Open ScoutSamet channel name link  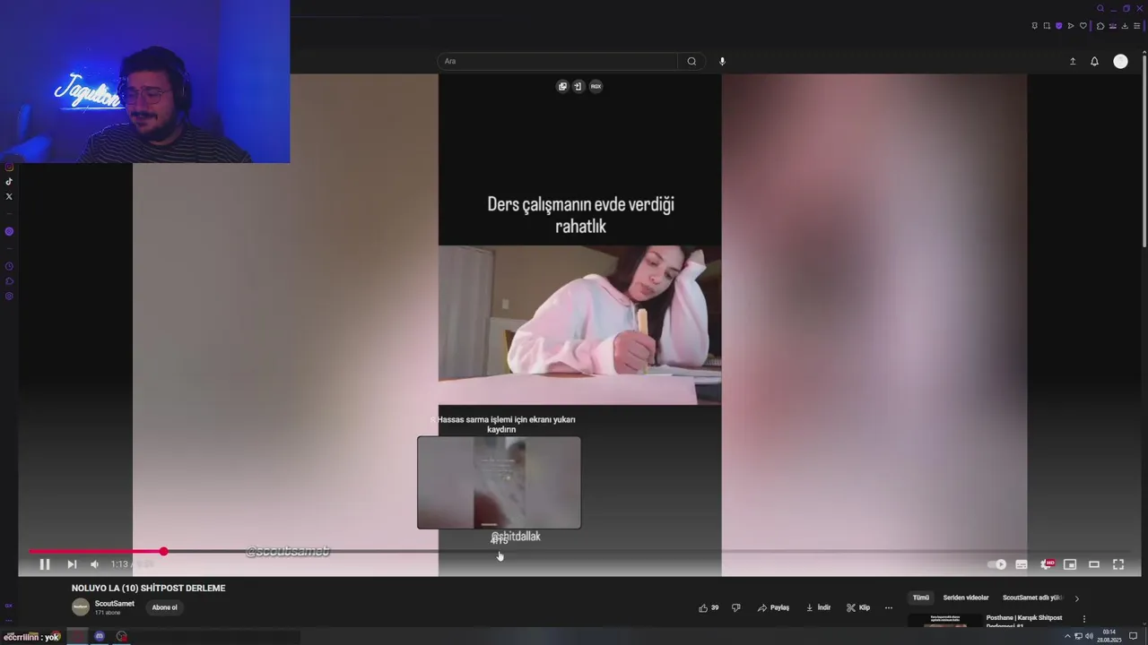(x=115, y=604)
